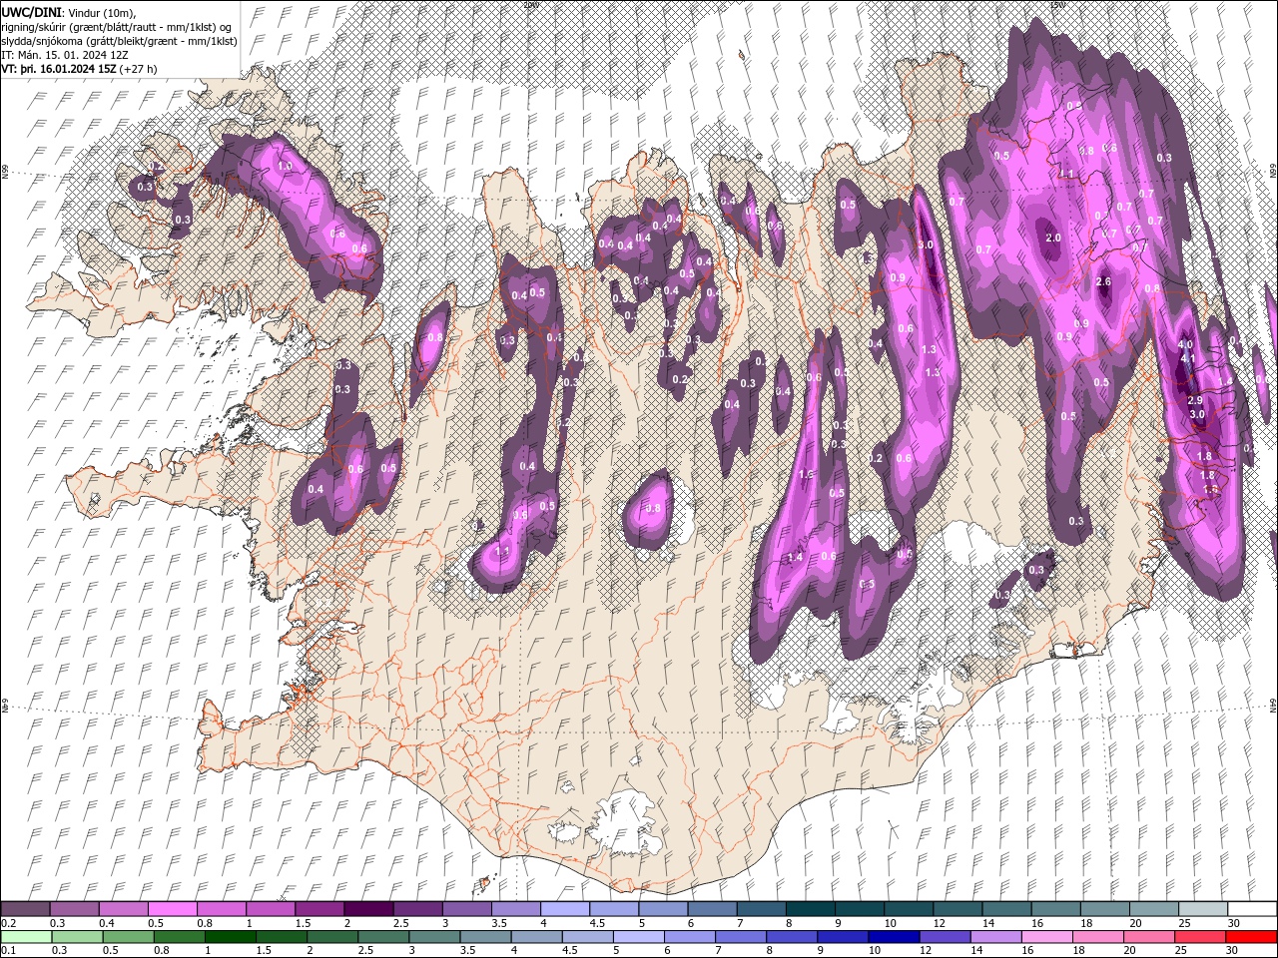Select the lower legend green swatch between 0.3 and 0.5
Screen dimensions: 1278x958
[x=77, y=937]
